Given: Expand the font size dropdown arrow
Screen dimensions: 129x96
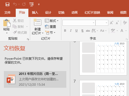Looking at the screenshot, I should (x=107, y=23).
